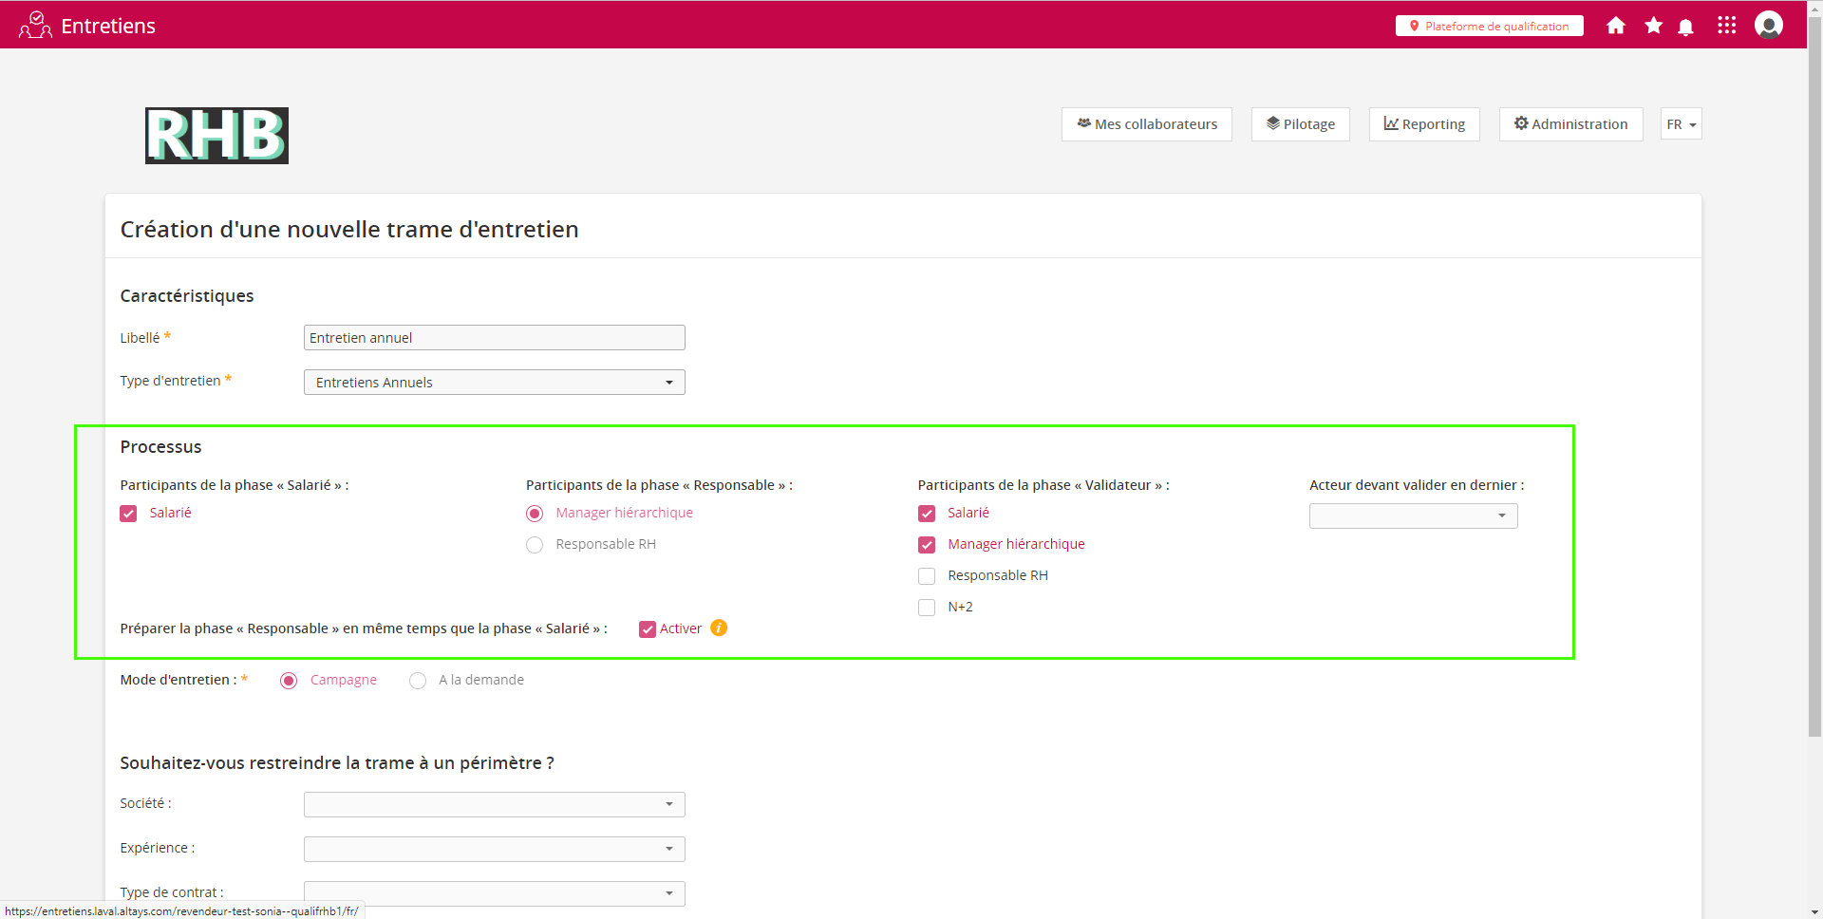Viewport: 1823px width, 919px height.
Task: Open notifications bell icon
Action: pyautogui.click(x=1685, y=27)
